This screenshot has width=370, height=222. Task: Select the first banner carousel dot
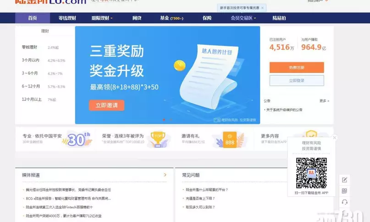(164, 120)
